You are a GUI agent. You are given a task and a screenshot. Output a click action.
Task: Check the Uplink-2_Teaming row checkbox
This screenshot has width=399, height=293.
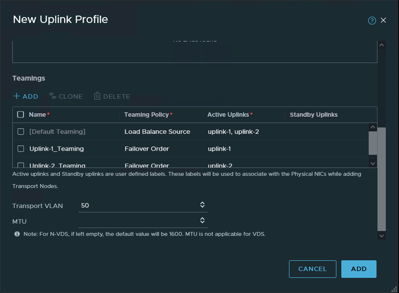(21, 165)
